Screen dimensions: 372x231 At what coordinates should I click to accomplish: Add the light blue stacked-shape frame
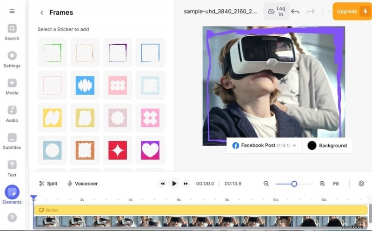pos(150,85)
